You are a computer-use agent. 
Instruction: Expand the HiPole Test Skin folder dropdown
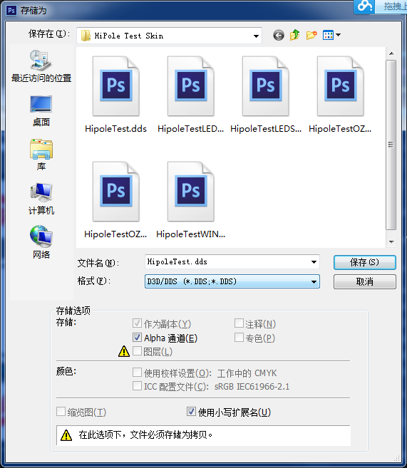pos(256,36)
